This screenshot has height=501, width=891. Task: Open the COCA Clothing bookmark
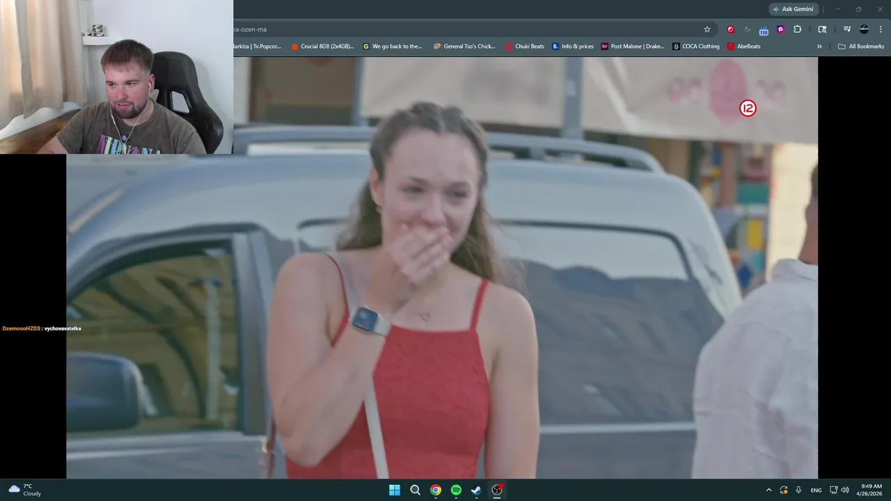pyautogui.click(x=696, y=46)
